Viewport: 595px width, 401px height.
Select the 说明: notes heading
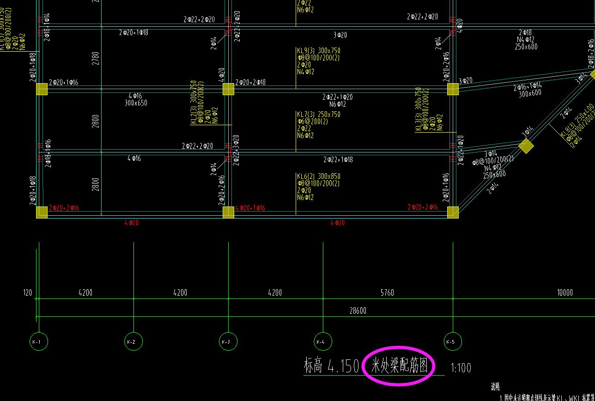point(495,387)
